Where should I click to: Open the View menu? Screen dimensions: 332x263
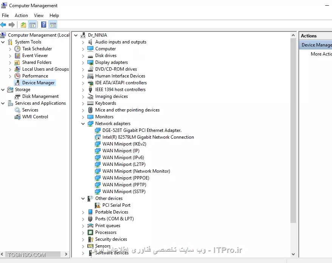click(39, 15)
